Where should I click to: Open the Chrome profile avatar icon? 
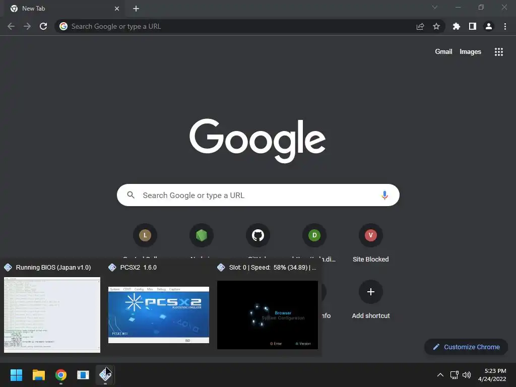tap(489, 26)
